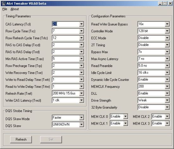This screenshot has width=174, height=149.
Task: Expand the Max Async Latency dropdown
Action: 167,59
